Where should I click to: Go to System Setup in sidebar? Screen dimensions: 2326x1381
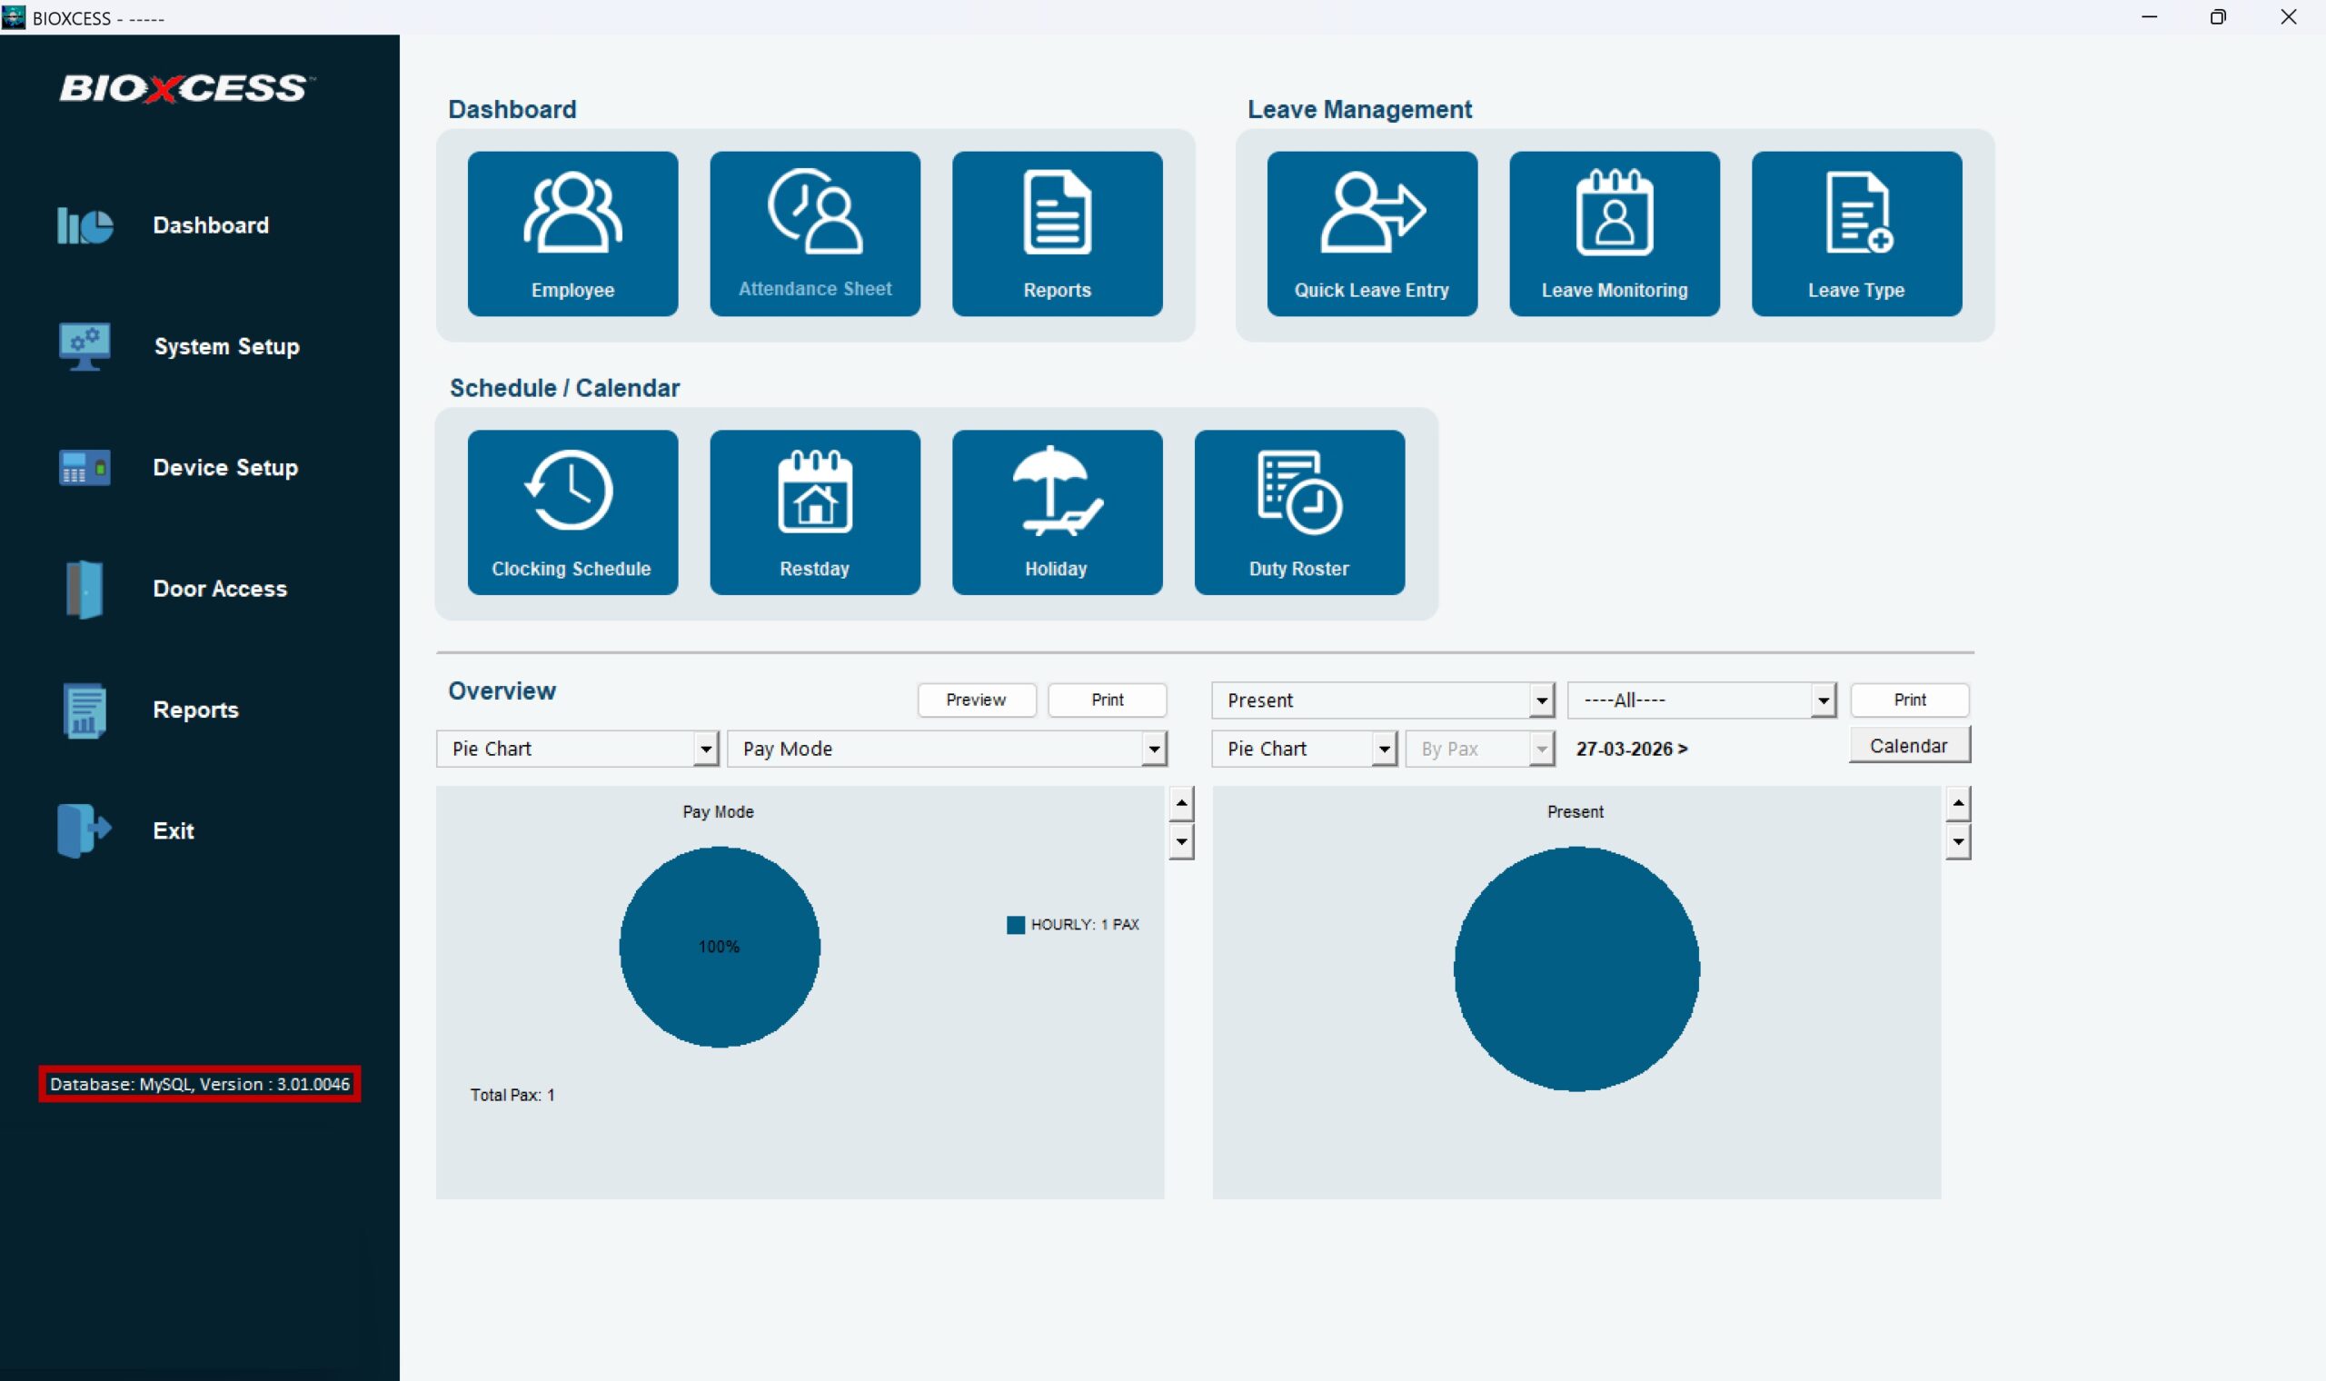click(225, 346)
